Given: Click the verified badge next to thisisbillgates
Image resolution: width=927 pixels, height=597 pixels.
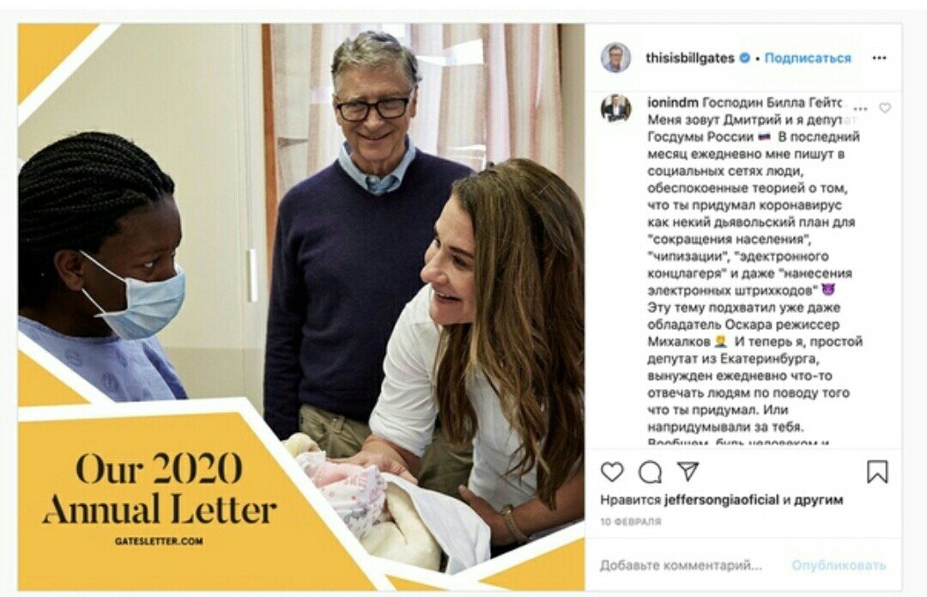Looking at the screenshot, I should (x=745, y=58).
